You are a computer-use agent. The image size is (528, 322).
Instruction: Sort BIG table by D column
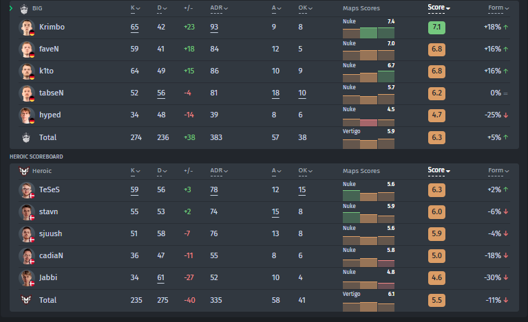click(x=162, y=8)
